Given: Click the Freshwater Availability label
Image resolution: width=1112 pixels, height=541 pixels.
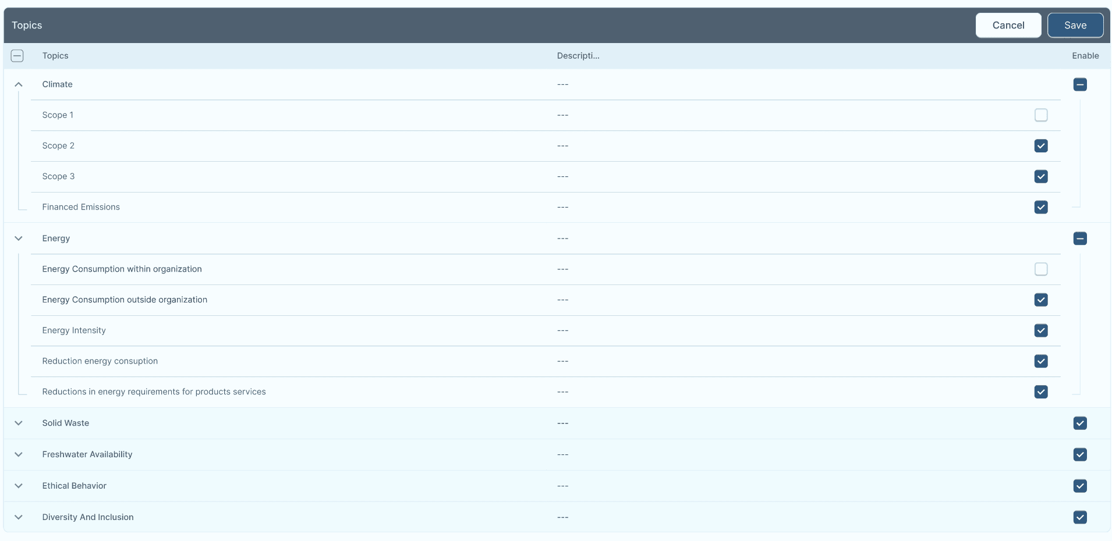Looking at the screenshot, I should tap(87, 455).
